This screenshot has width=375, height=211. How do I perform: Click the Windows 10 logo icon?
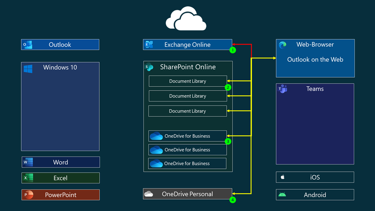point(28,69)
